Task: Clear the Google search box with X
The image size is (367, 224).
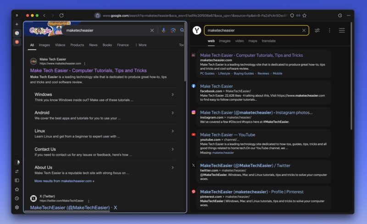Action: coord(152,30)
